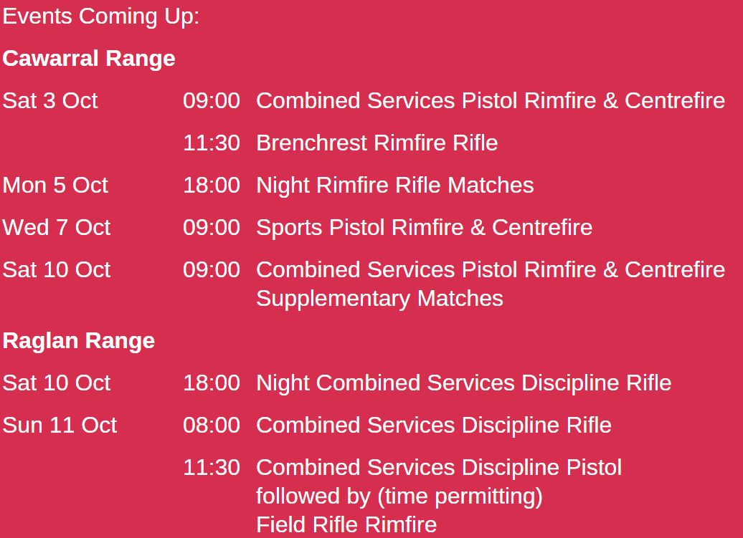Viewport: 743px width, 538px height.
Task: Select Sports Pistol Rimfire & Centrefire event
Action: (x=424, y=228)
